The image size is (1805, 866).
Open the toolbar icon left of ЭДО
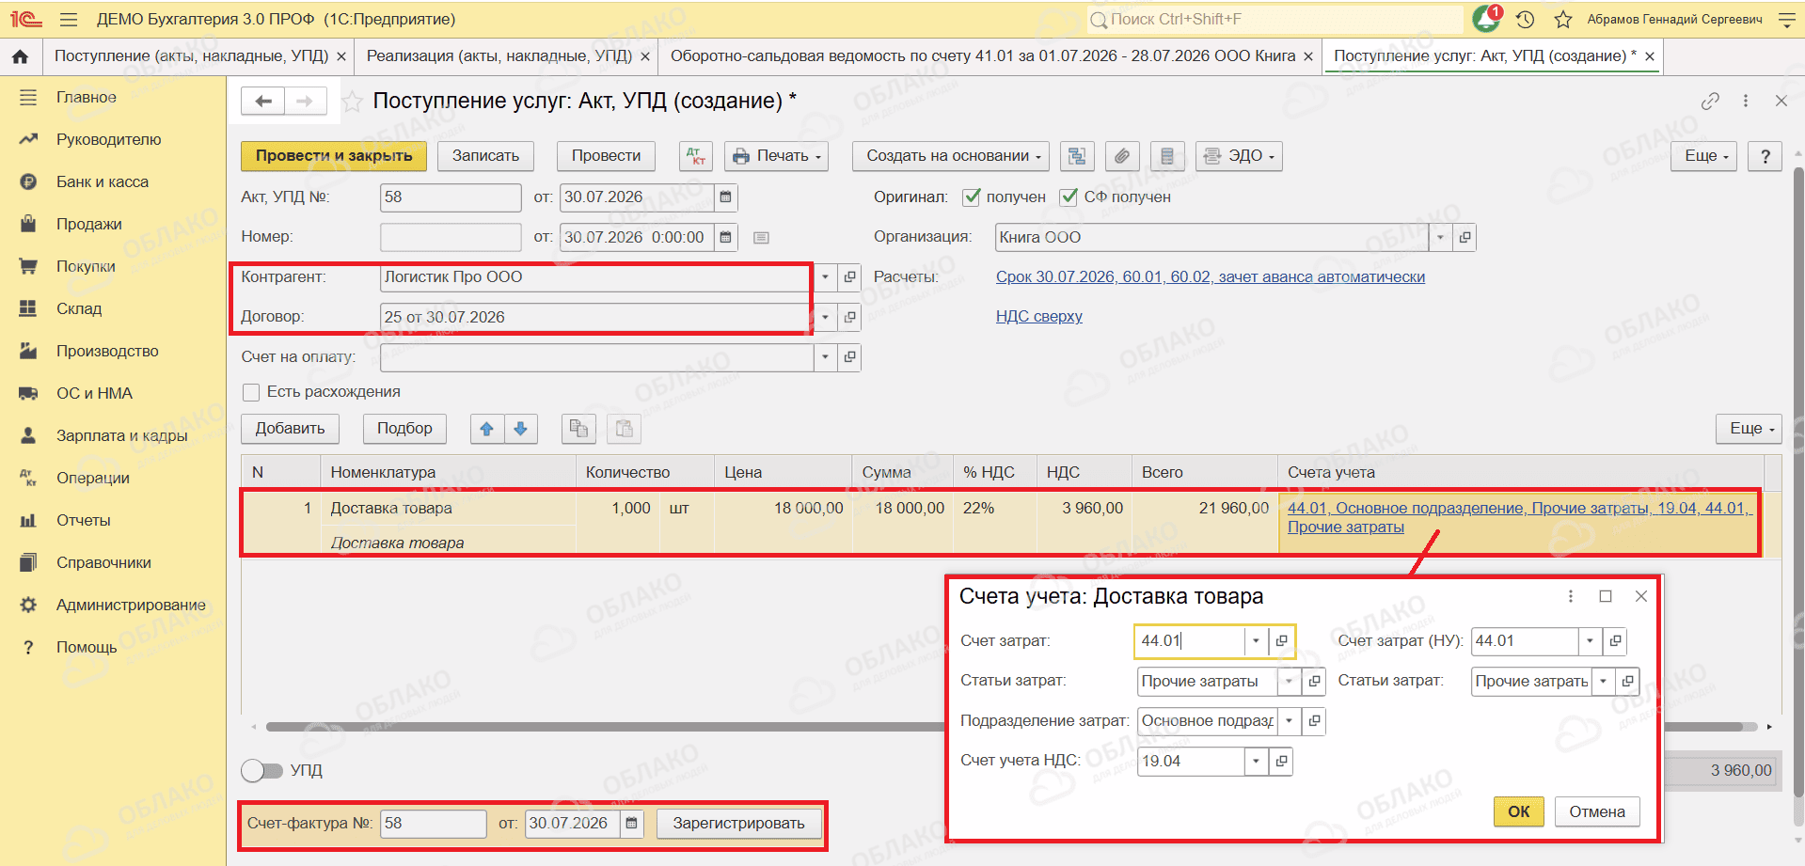pyautogui.click(x=1167, y=156)
